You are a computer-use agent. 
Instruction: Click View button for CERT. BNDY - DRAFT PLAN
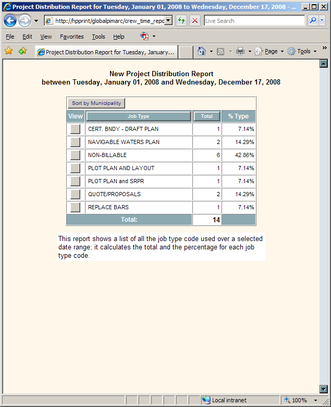pyautogui.click(x=75, y=129)
